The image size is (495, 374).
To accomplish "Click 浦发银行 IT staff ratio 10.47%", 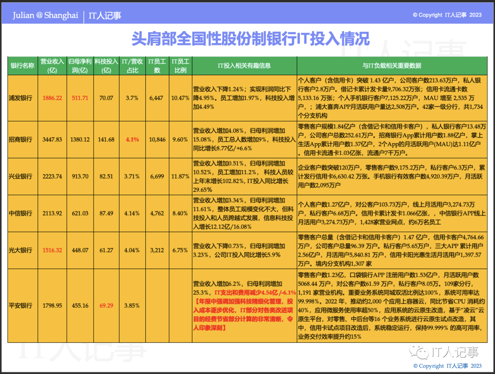I will tap(180, 98).
